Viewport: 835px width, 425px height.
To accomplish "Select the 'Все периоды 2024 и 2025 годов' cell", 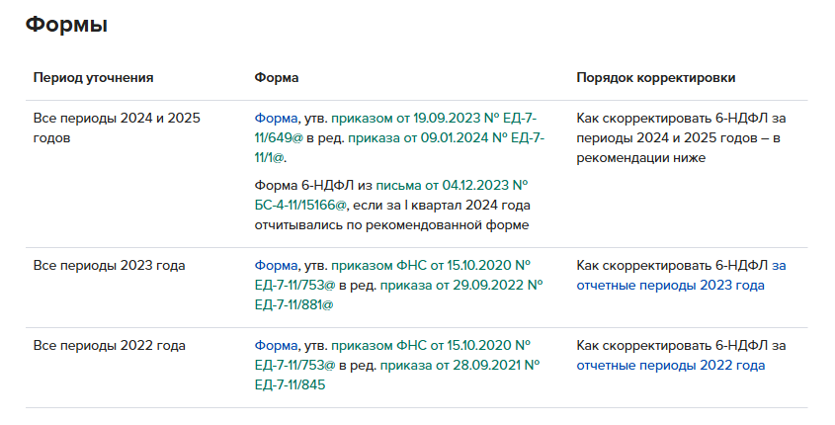I will (x=117, y=127).
